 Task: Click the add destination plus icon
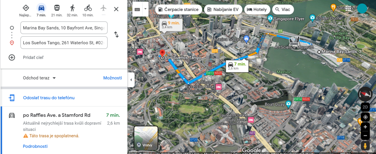point(12,57)
